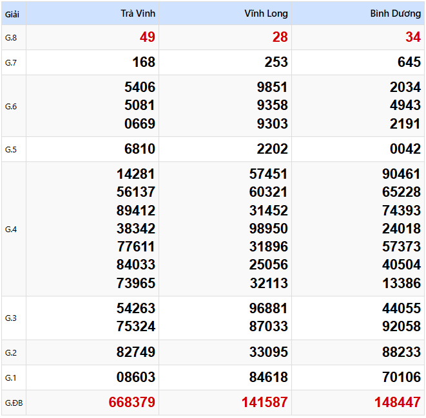This screenshot has height=418, width=426.
Task: Click the red G.8 number 49
Action: click(x=148, y=37)
